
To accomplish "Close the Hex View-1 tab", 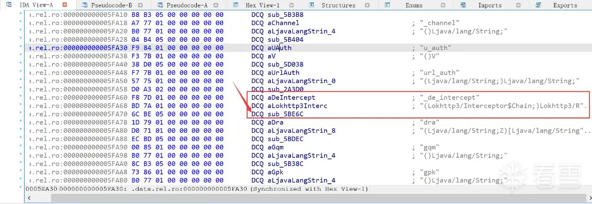I will pos(292,5).
